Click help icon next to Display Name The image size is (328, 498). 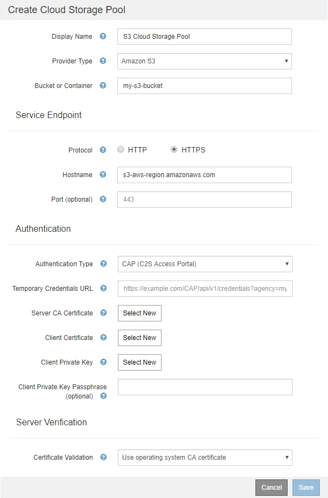coord(103,37)
